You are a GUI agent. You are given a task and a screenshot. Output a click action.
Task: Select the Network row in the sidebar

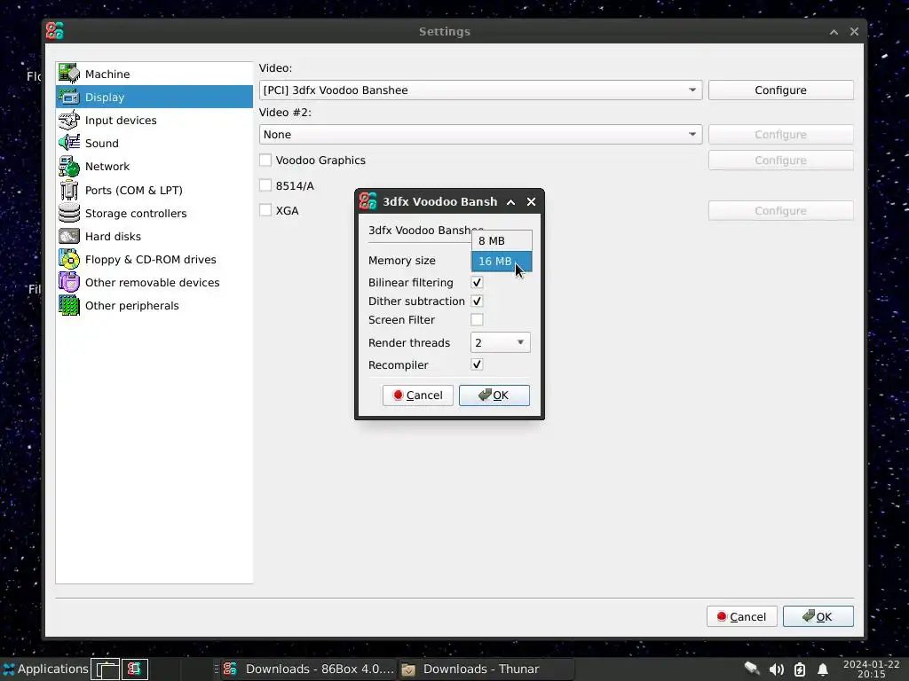154,166
